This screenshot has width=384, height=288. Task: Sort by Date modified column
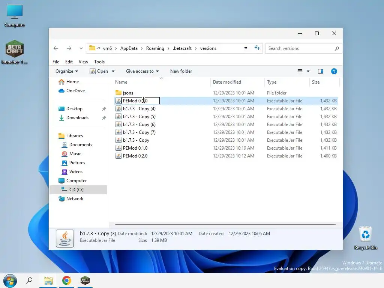click(227, 82)
